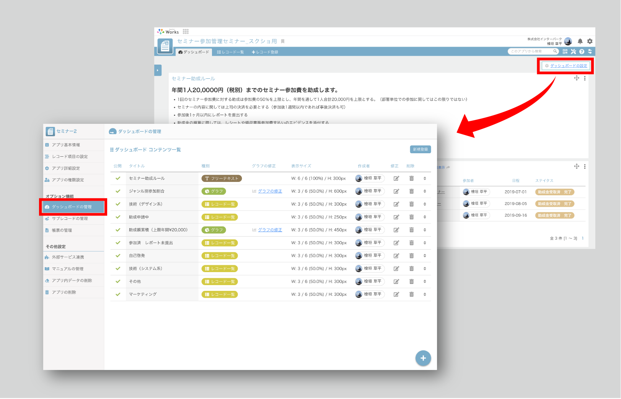Click グラフの修正 link for 助成額累積 row
Screen dimensions: 621x399
click(270, 230)
